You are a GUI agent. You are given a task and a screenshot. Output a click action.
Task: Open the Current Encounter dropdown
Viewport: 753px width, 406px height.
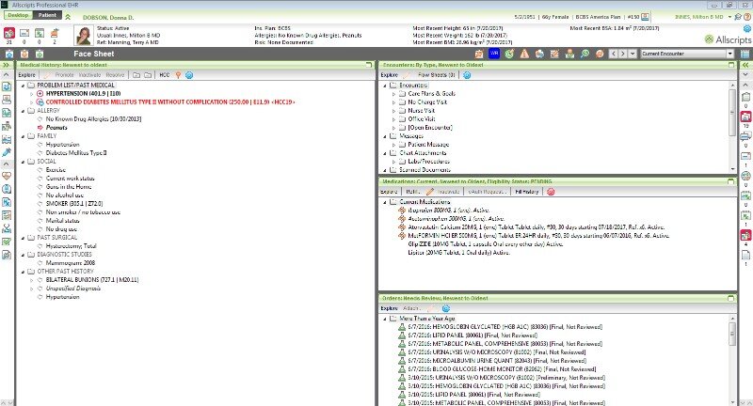pyautogui.click(x=730, y=55)
